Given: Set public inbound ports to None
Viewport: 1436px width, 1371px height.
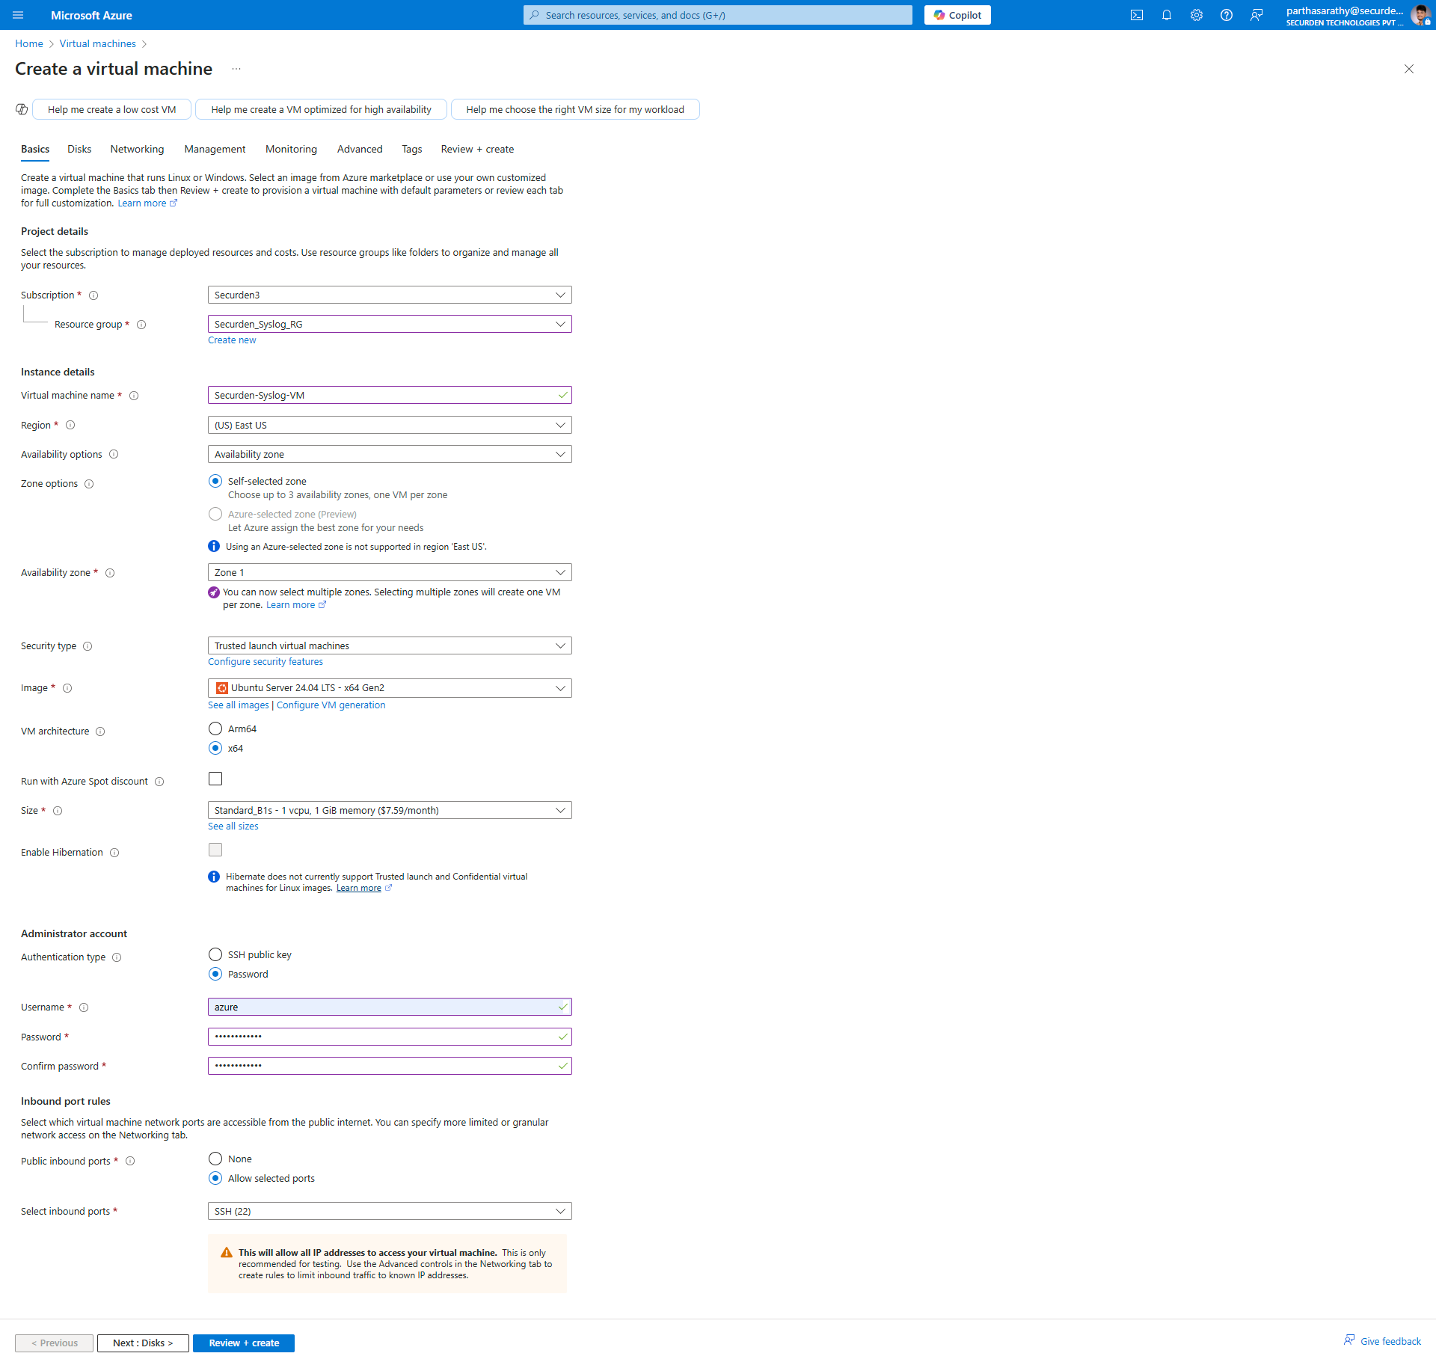Looking at the screenshot, I should (215, 1159).
